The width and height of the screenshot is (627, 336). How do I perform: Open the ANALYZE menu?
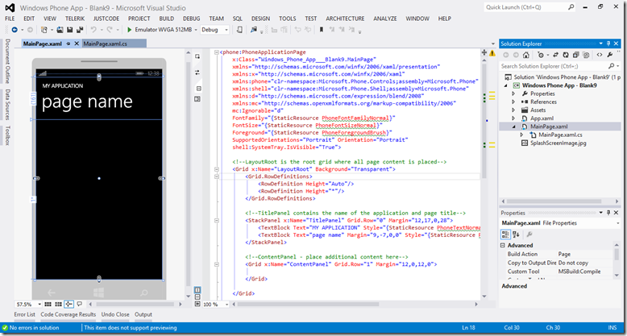[385, 19]
